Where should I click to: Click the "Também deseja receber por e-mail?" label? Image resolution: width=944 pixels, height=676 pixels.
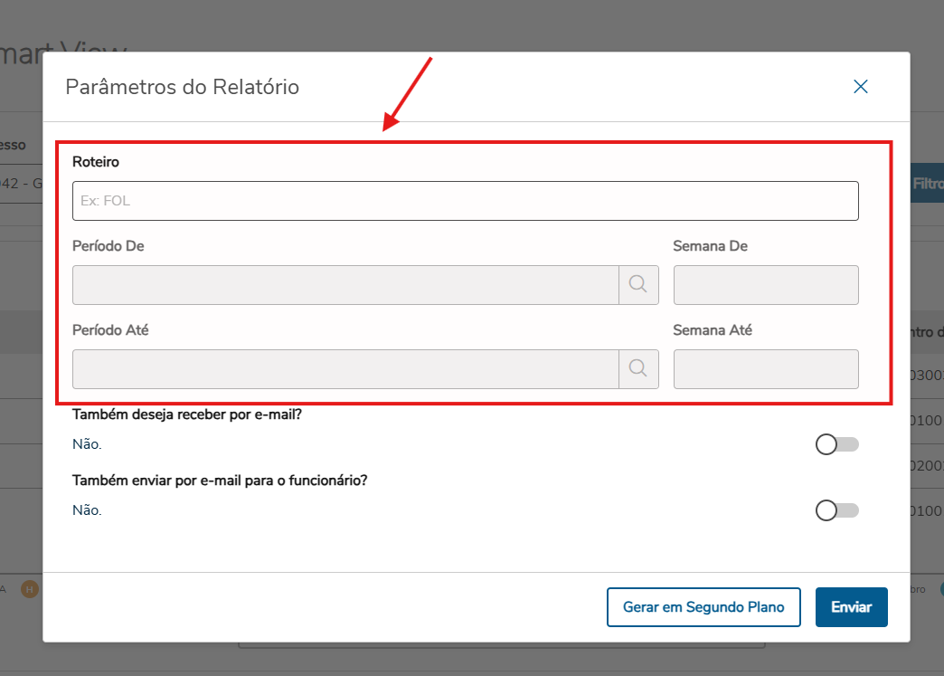tap(199, 414)
